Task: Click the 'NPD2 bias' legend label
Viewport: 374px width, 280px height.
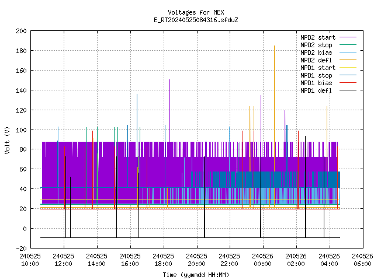Action: (x=316, y=52)
